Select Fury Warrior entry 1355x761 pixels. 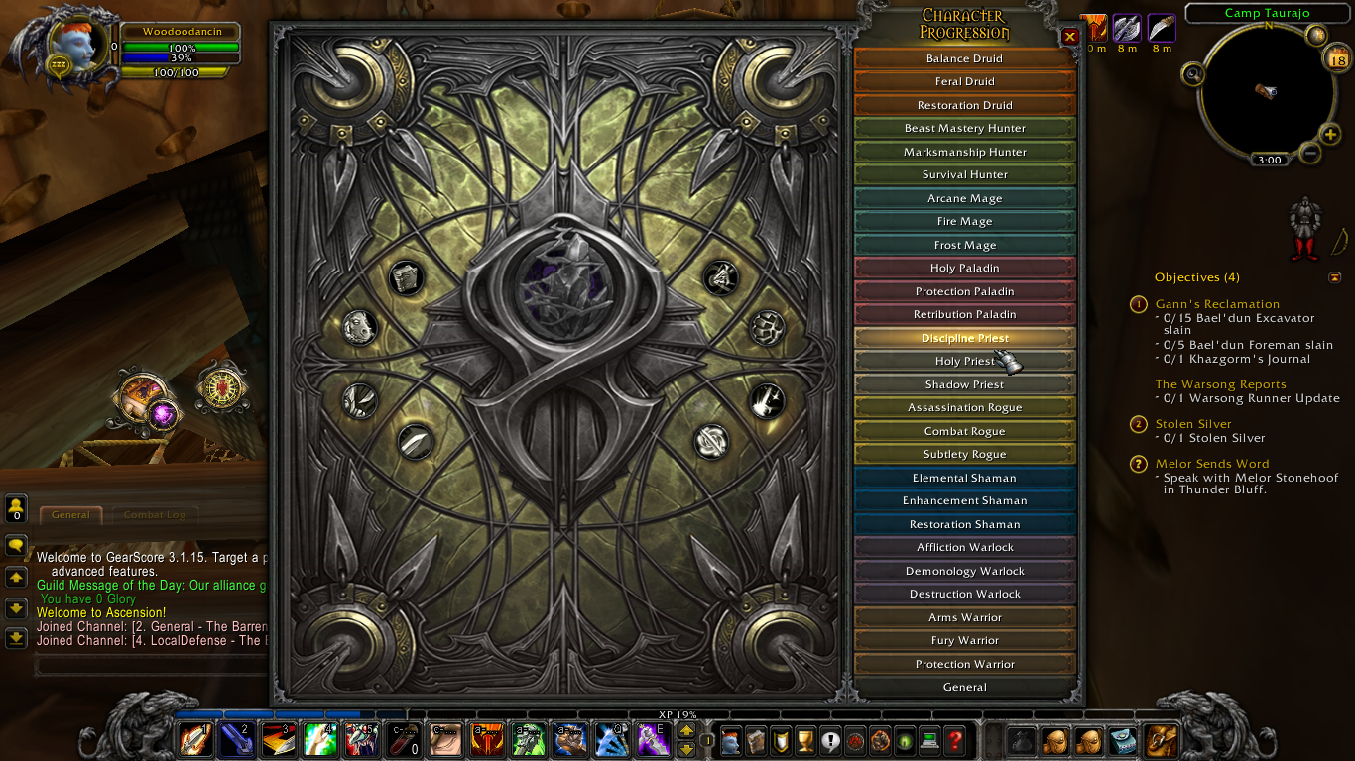(x=965, y=640)
